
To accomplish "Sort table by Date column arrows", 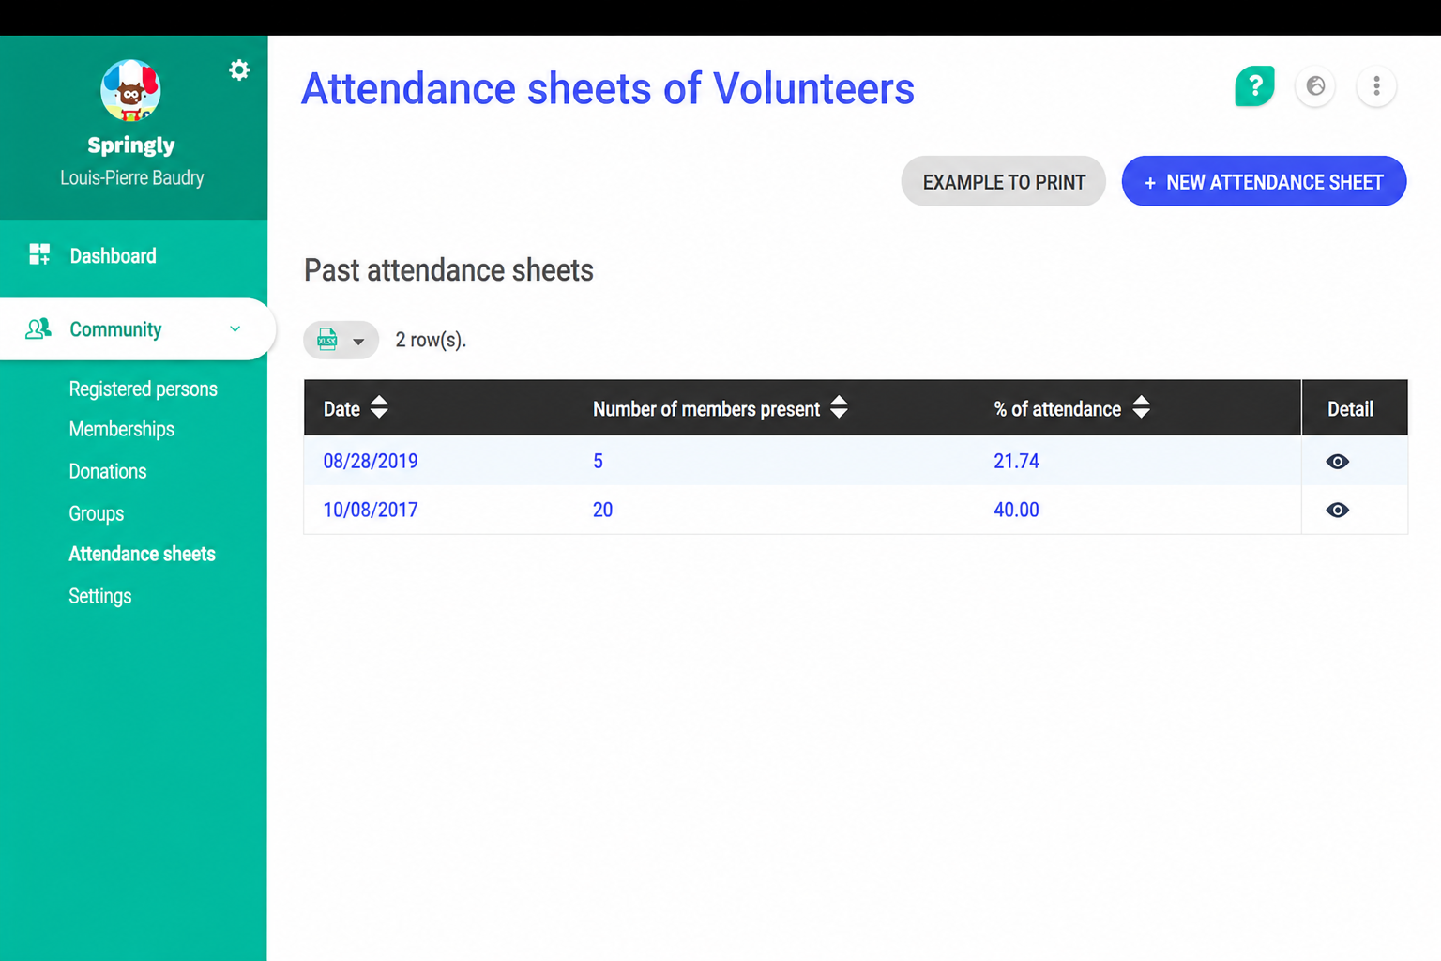I will coord(379,407).
